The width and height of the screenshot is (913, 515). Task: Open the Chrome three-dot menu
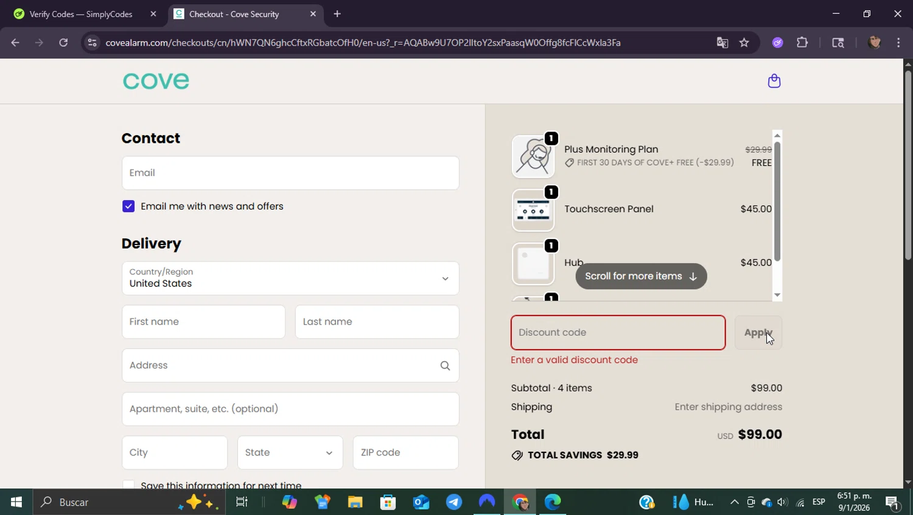coord(898,43)
